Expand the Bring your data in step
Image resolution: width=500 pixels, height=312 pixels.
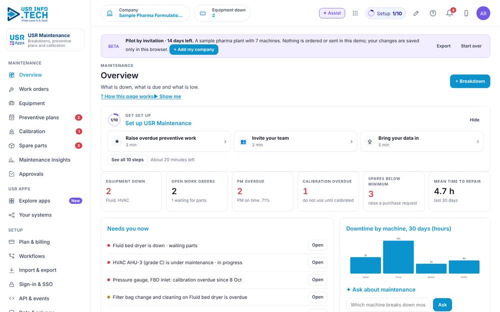[x=421, y=141]
